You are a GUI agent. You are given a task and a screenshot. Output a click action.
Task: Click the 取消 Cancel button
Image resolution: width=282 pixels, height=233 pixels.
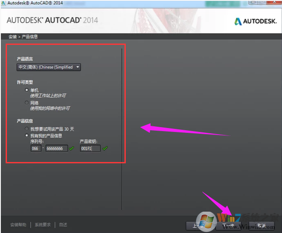coord(262,226)
